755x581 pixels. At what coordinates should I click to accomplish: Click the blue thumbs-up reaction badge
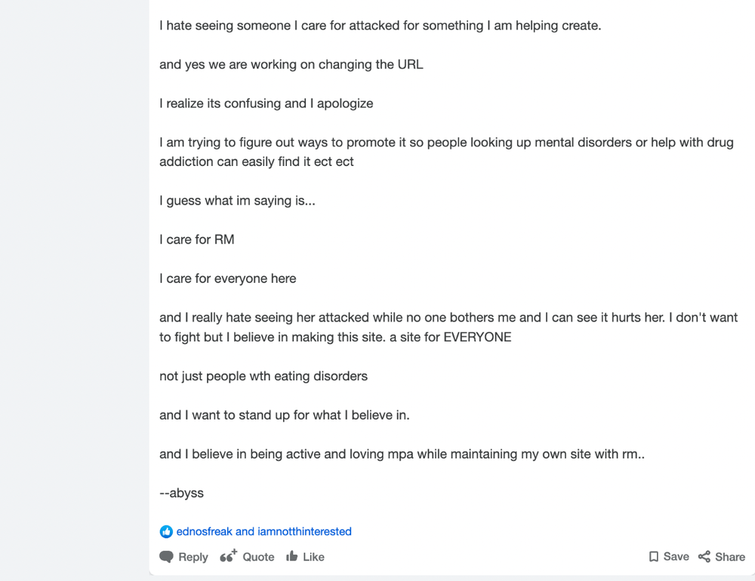[x=166, y=531]
